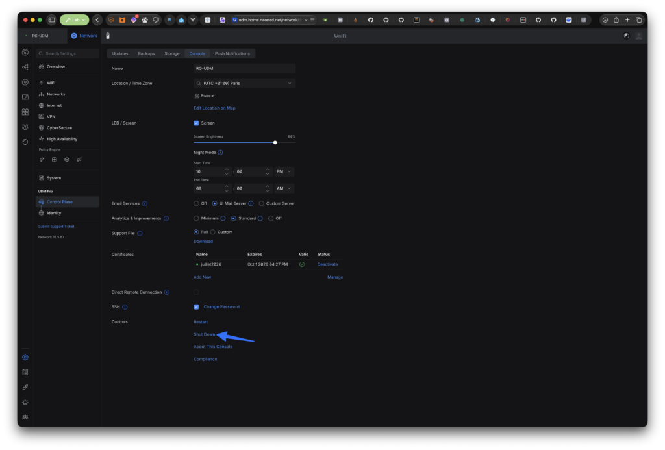Go back with the browser back arrow
Screen dimensions: 665x450
[97, 20]
